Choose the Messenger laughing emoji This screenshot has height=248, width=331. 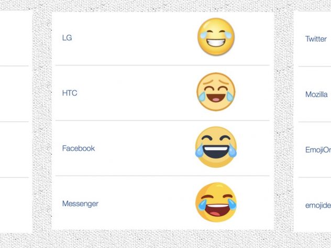216,202
